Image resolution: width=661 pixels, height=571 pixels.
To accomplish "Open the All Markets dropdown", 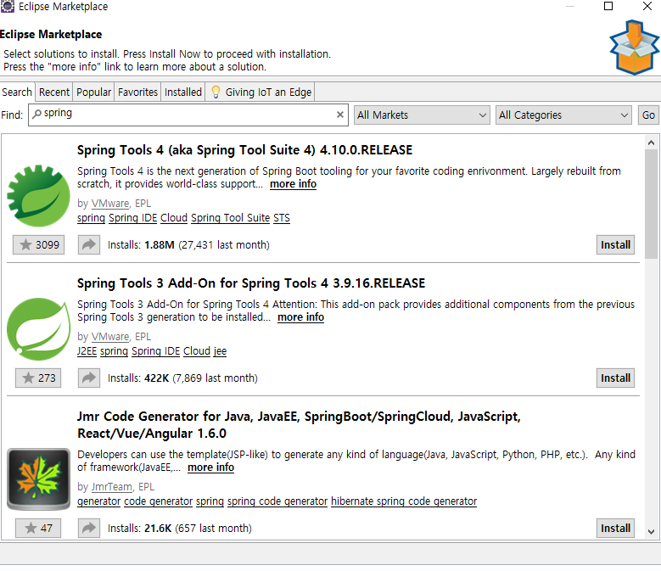I will (422, 115).
